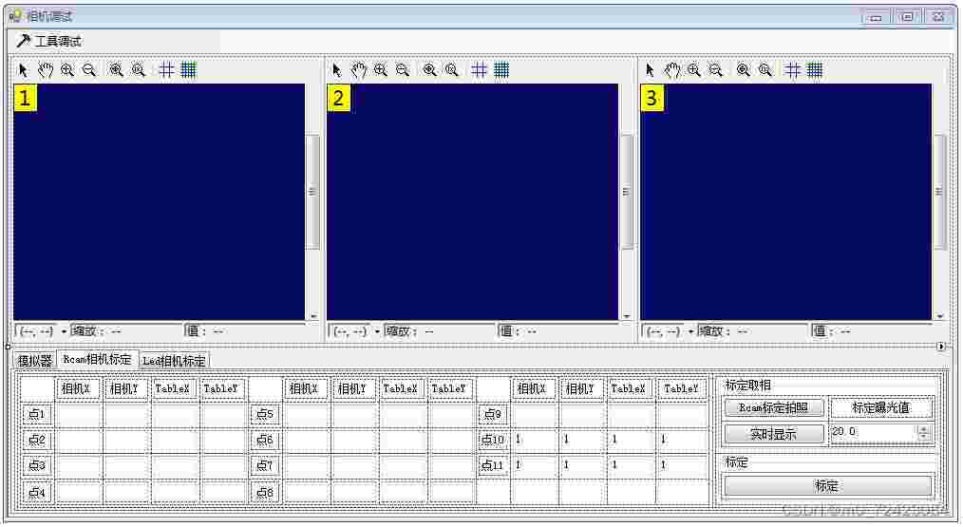Set 1x zoom in view 2 toolbar
Screen dimensions: 963x527
point(452,70)
